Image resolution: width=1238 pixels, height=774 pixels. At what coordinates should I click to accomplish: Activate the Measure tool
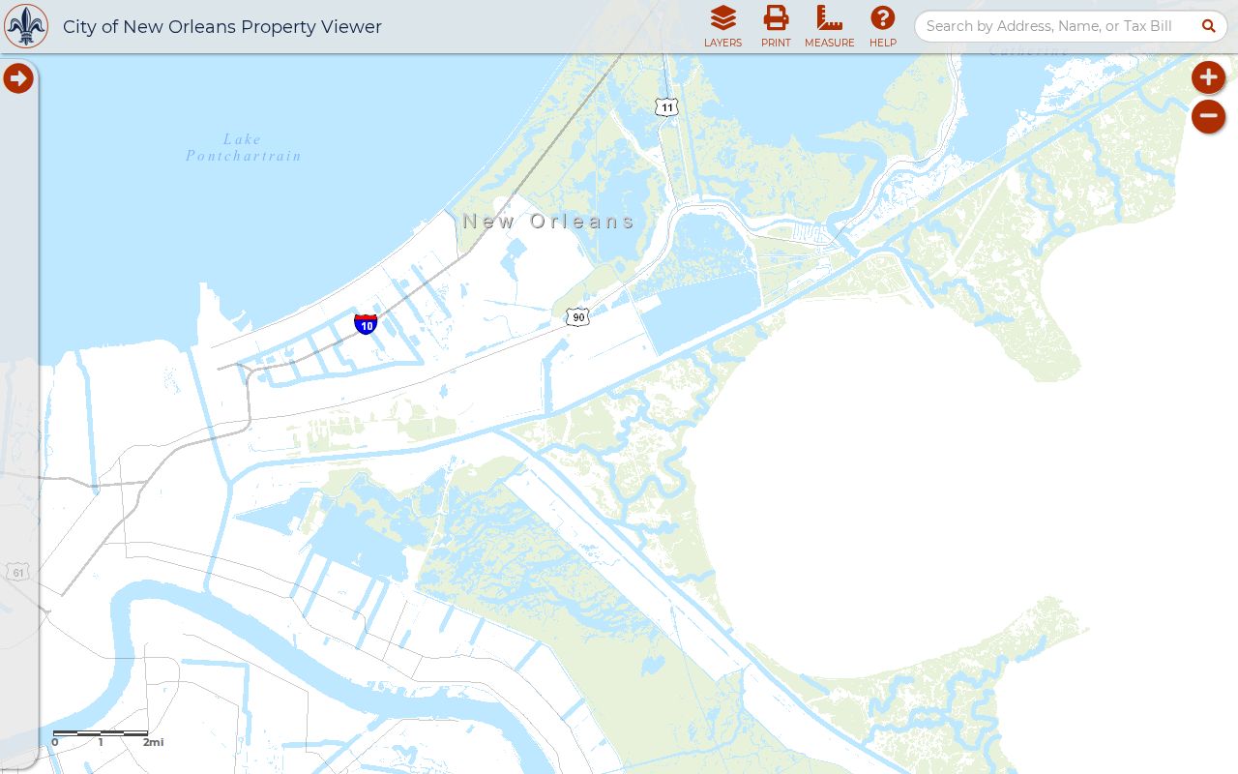point(829,26)
